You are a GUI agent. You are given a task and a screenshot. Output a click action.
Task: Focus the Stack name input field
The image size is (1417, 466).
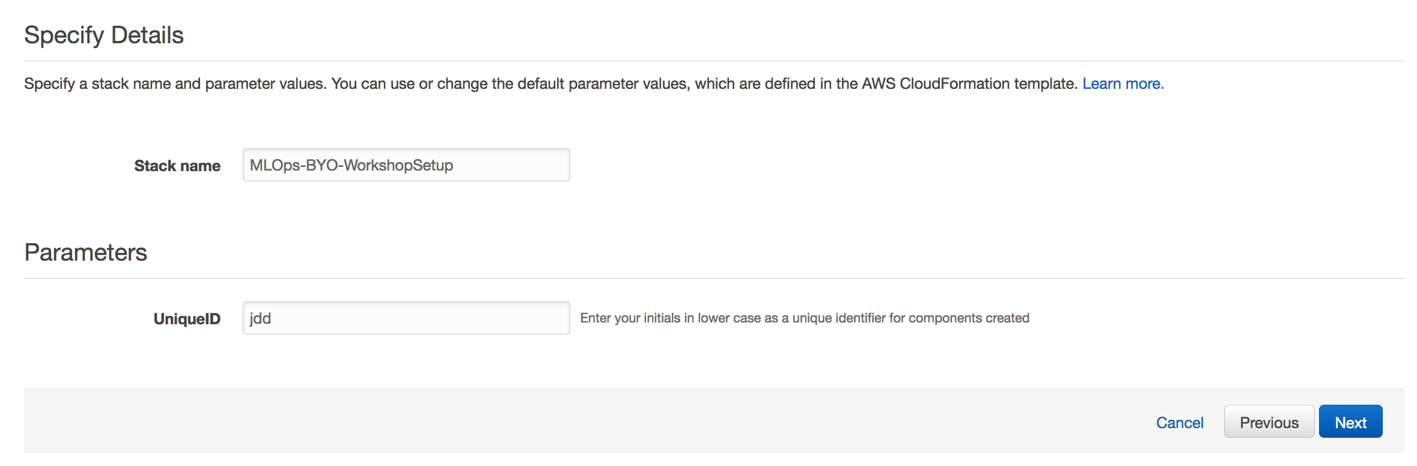pyautogui.click(x=406, y=165)
